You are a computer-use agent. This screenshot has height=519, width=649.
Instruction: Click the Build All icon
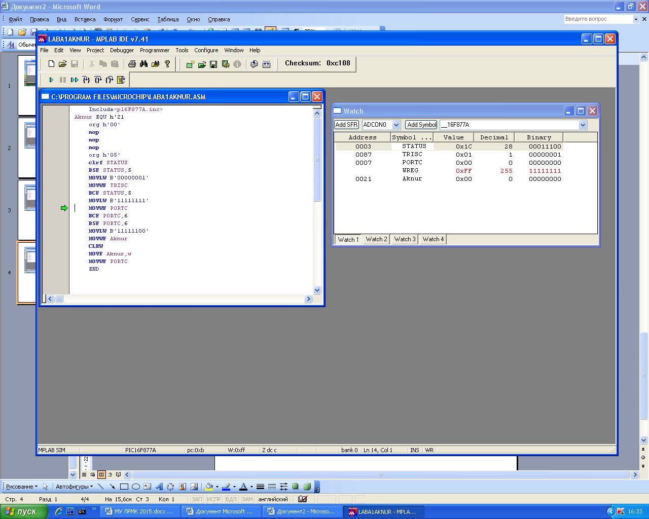click(267, 64)
